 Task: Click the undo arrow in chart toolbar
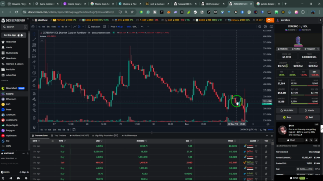click(x=142, y=27)
